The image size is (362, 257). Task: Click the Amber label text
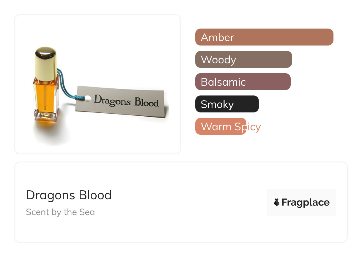click(x=217, y=37)
